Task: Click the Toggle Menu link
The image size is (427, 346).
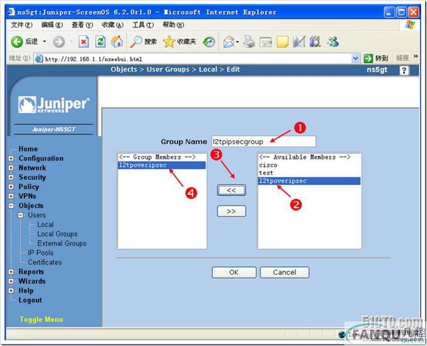Action: point(41,319)
